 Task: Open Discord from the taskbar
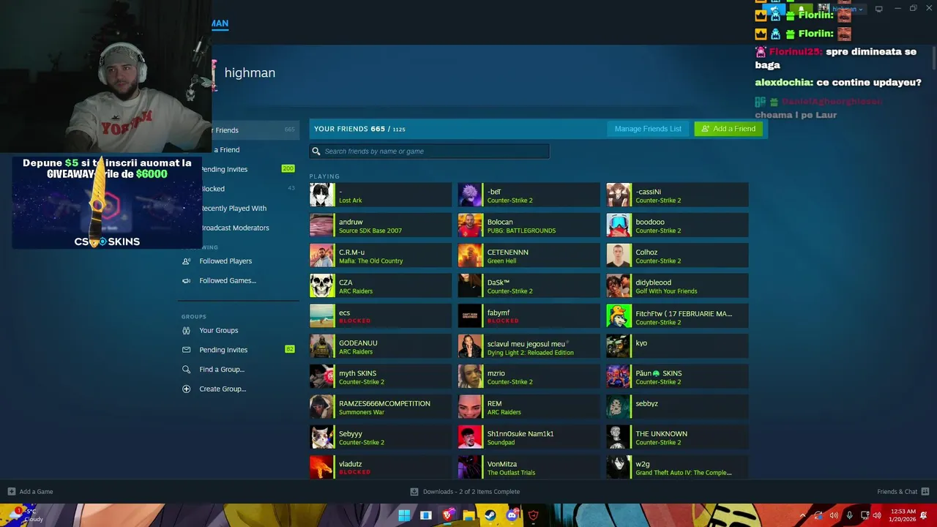(512, 515)
